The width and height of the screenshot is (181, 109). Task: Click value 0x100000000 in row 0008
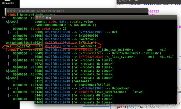click(88, 36)
